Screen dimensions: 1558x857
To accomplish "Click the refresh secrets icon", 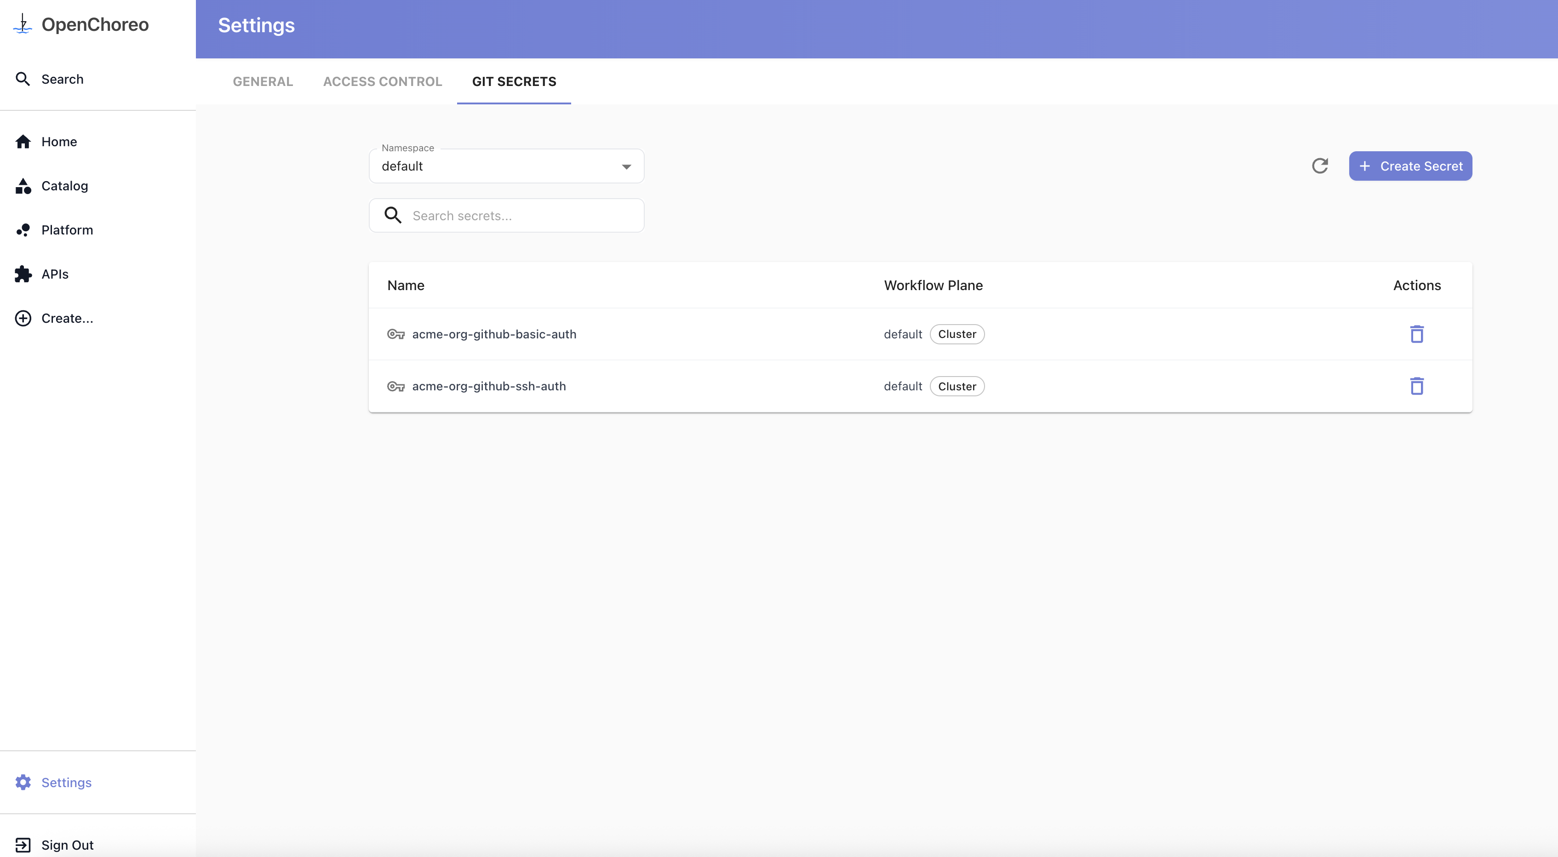I will (x=1320, y=166).
